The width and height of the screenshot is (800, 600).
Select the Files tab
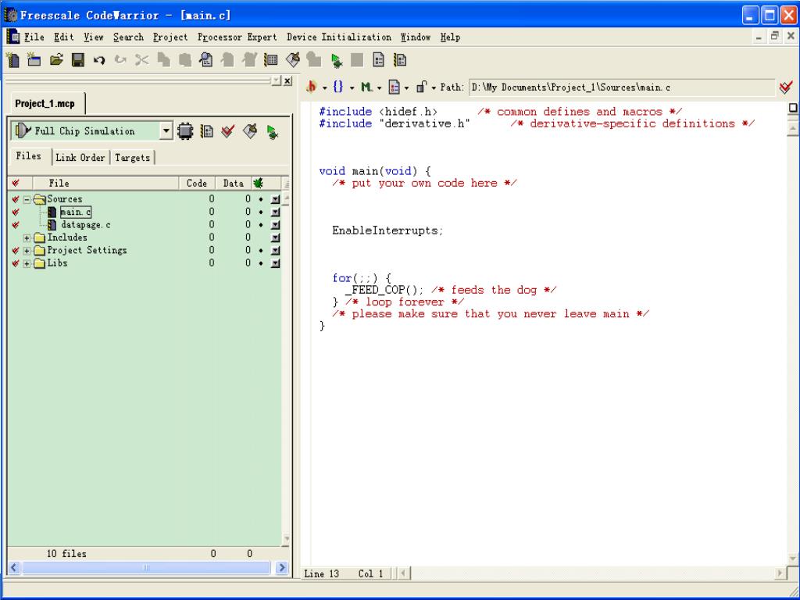(x=29, y=156)
